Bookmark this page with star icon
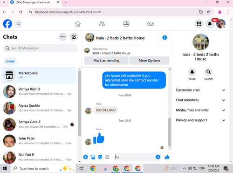This screenshot has height=173, width=233. [208, 12]
